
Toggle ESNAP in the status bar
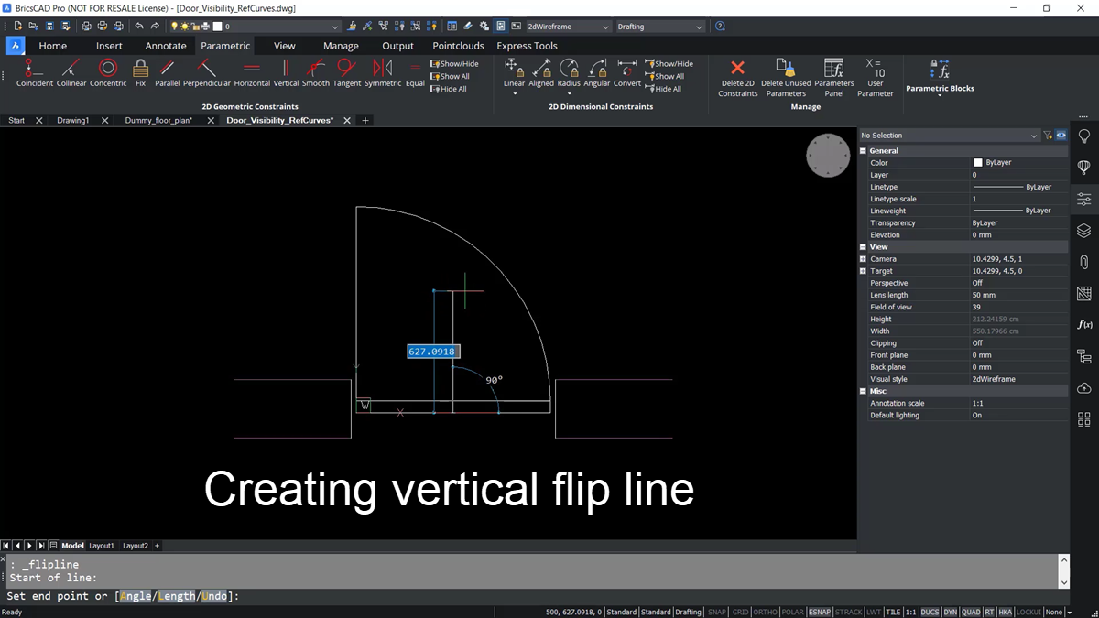tap(822, 612)
